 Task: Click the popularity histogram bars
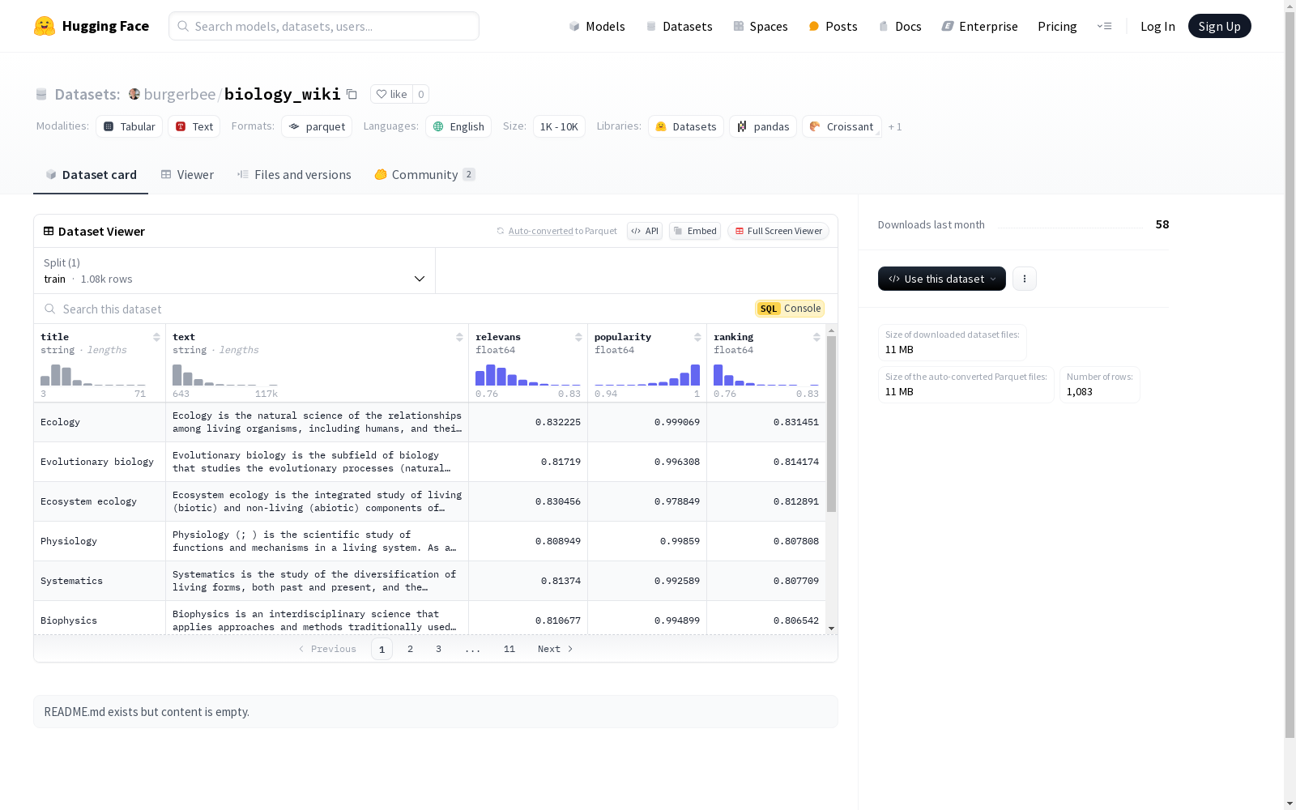tap(647, 374)
